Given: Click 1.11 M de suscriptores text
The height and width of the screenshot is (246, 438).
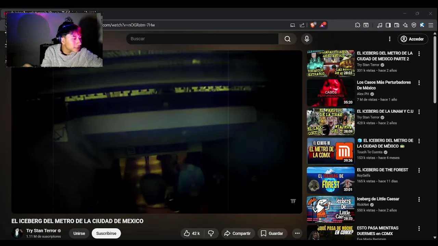Looking at the screenshot, I should coord(43,236).
